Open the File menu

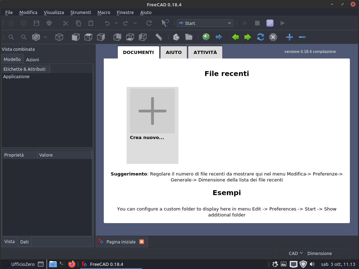coord(9,12)
